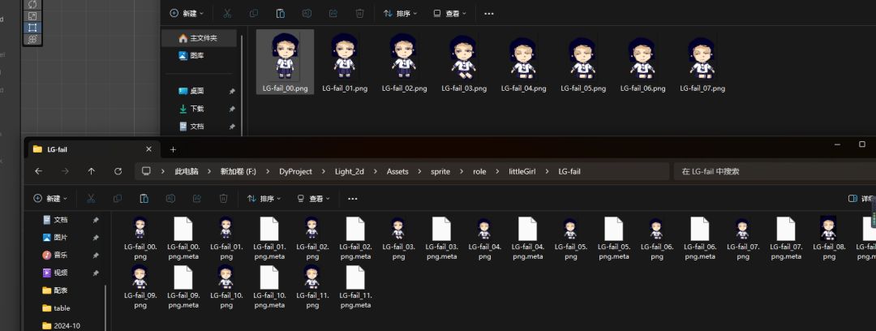Click Delete trash icon in the LG-fail window toolbar

[x=224, y=199]
